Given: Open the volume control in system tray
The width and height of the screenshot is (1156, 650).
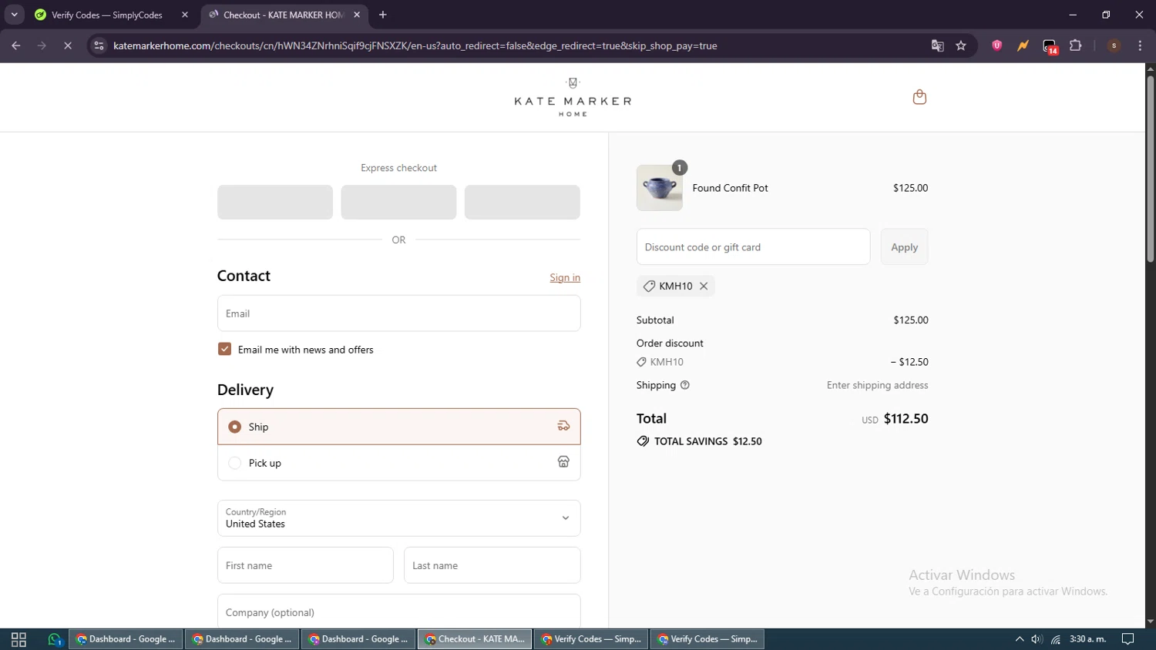Looking at the screenshot, I should click(1037, 639).
